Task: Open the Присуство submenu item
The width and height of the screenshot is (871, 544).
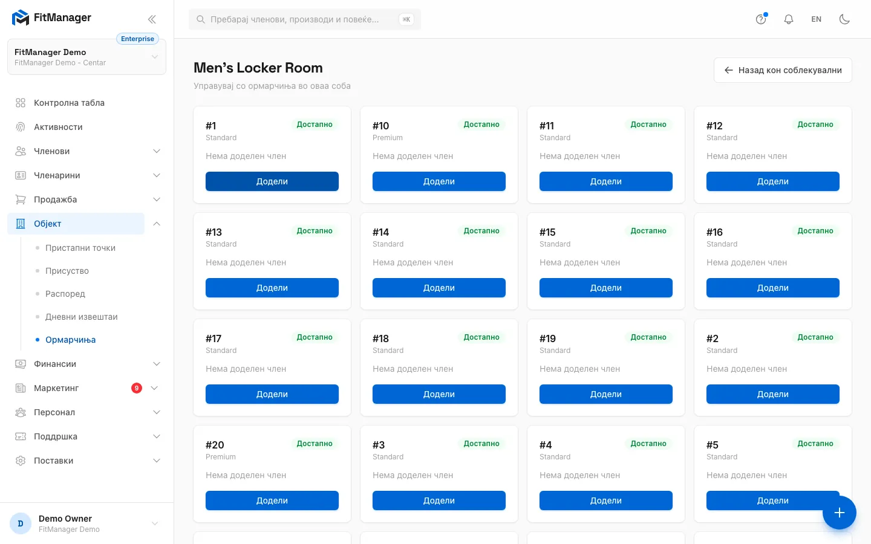Action: point(67,271)
